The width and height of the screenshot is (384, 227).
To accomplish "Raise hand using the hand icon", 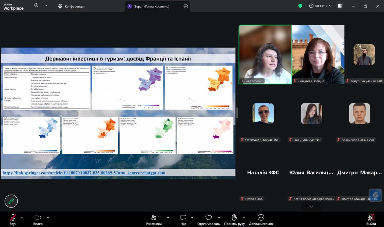I will 234,218.
